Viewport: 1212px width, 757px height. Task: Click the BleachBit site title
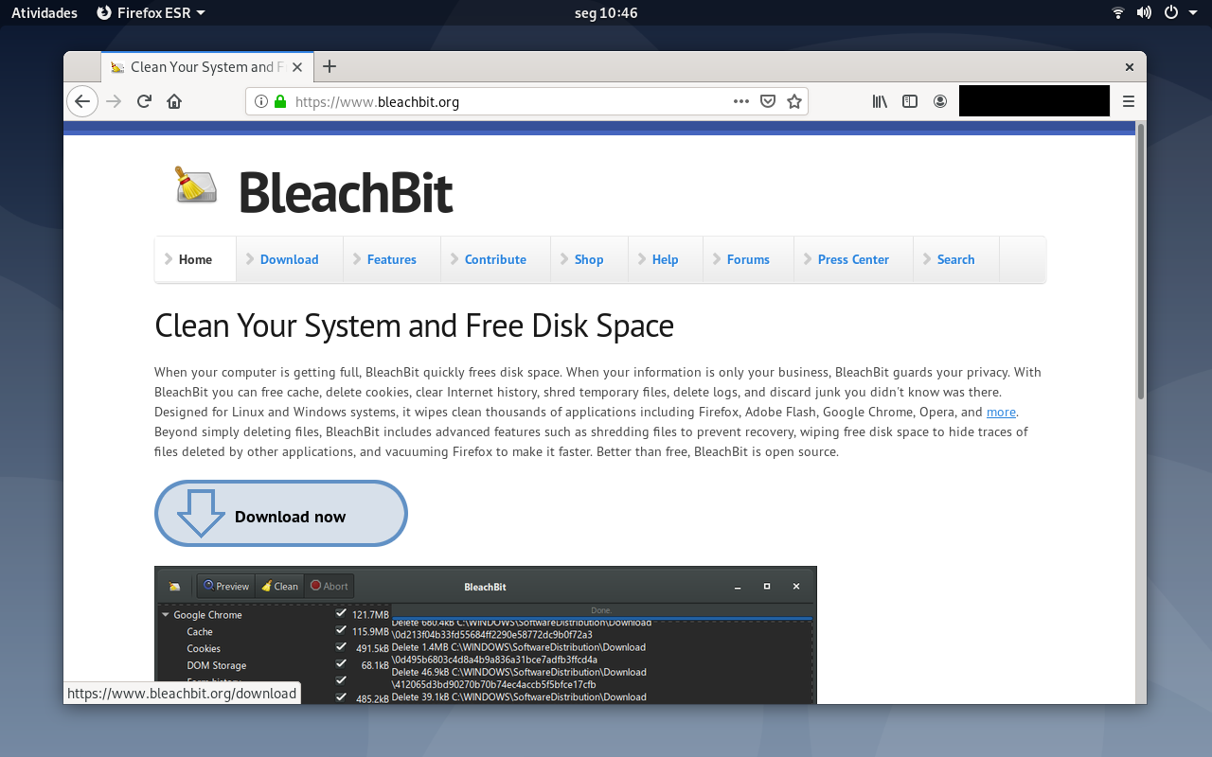[x=346, y=192]
